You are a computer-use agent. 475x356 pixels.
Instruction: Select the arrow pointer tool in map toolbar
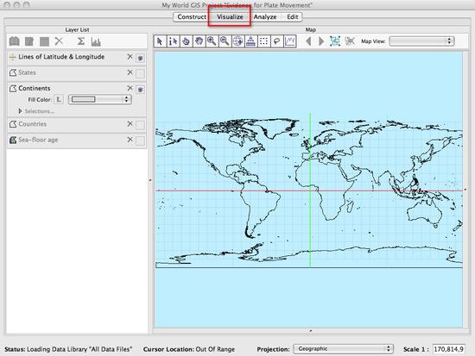point(160,41)
